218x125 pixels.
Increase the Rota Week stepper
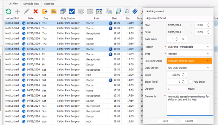[x=177, y=38]
